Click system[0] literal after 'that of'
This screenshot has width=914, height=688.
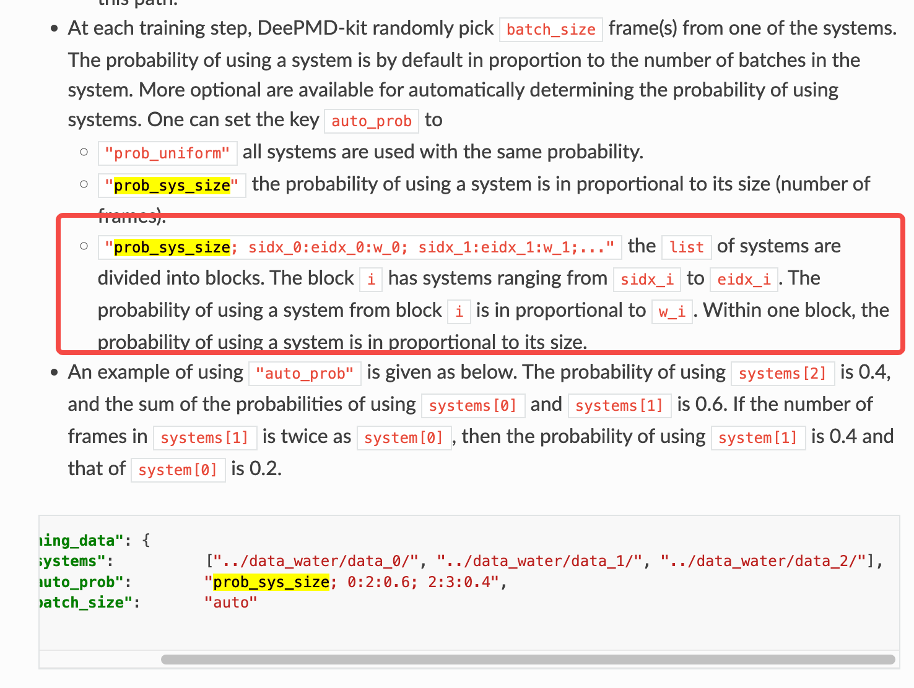click(178, 470)
